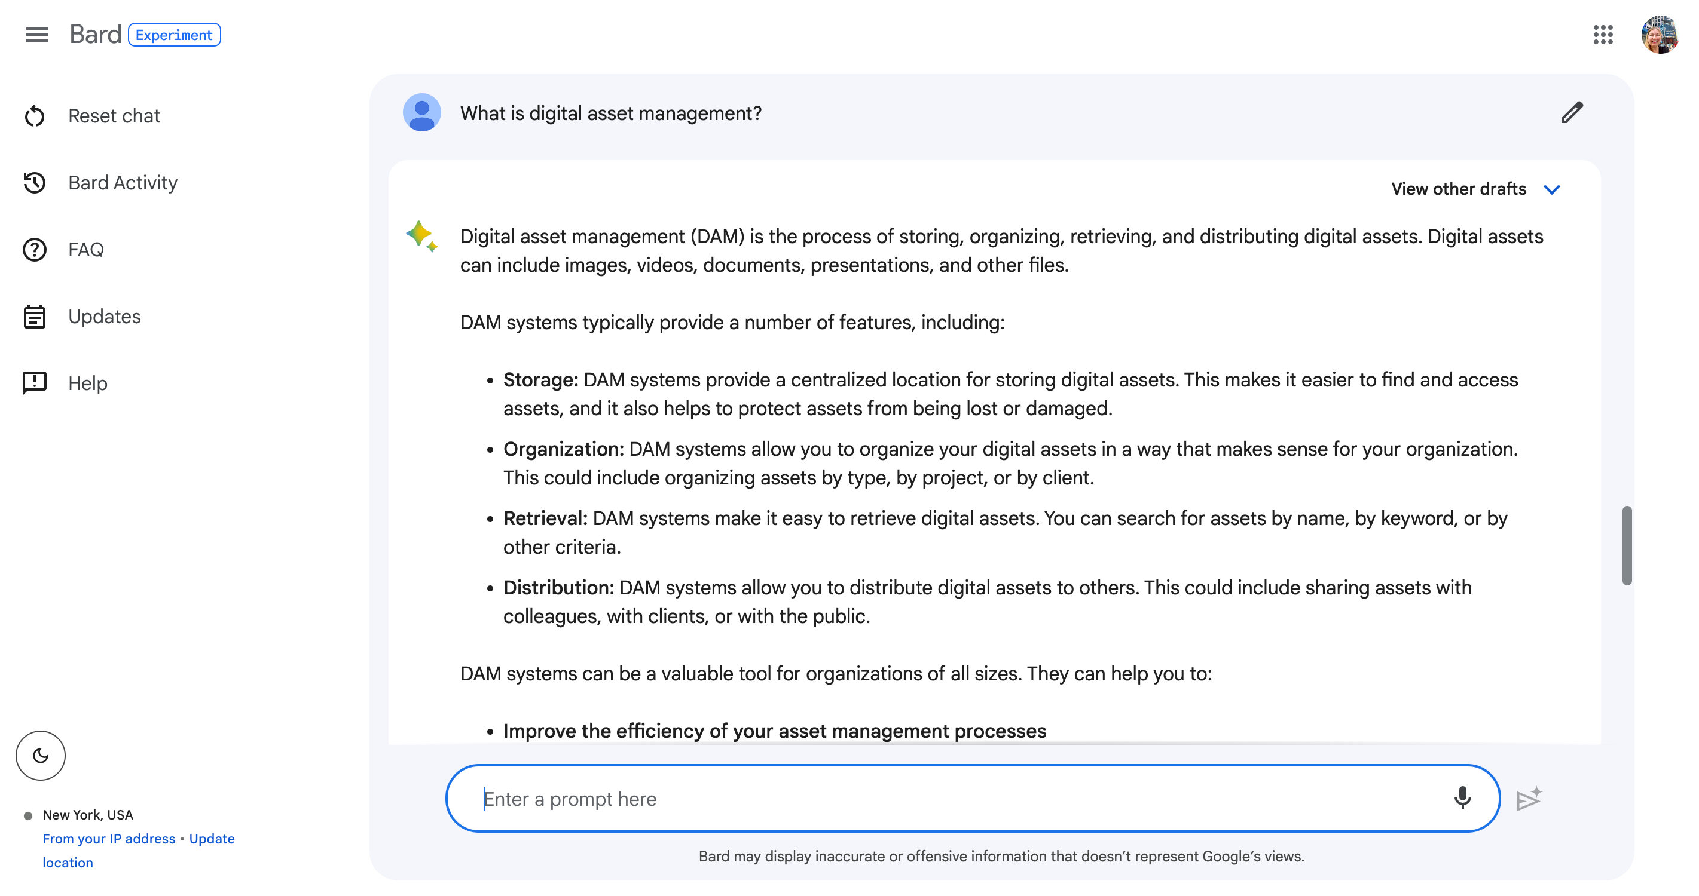
Task: Click the 'Organization:' bullet heading
Action: (563, 449)
